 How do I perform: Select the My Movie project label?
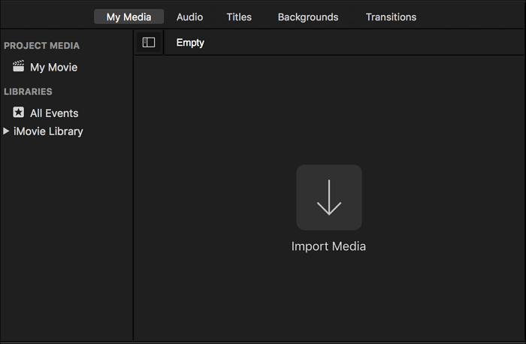point(53,68)
